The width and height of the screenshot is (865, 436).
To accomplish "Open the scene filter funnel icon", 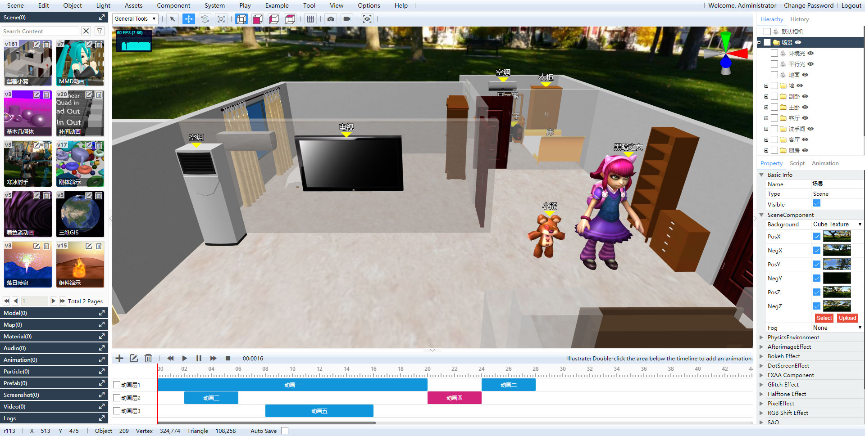I will tap(100, 31).
